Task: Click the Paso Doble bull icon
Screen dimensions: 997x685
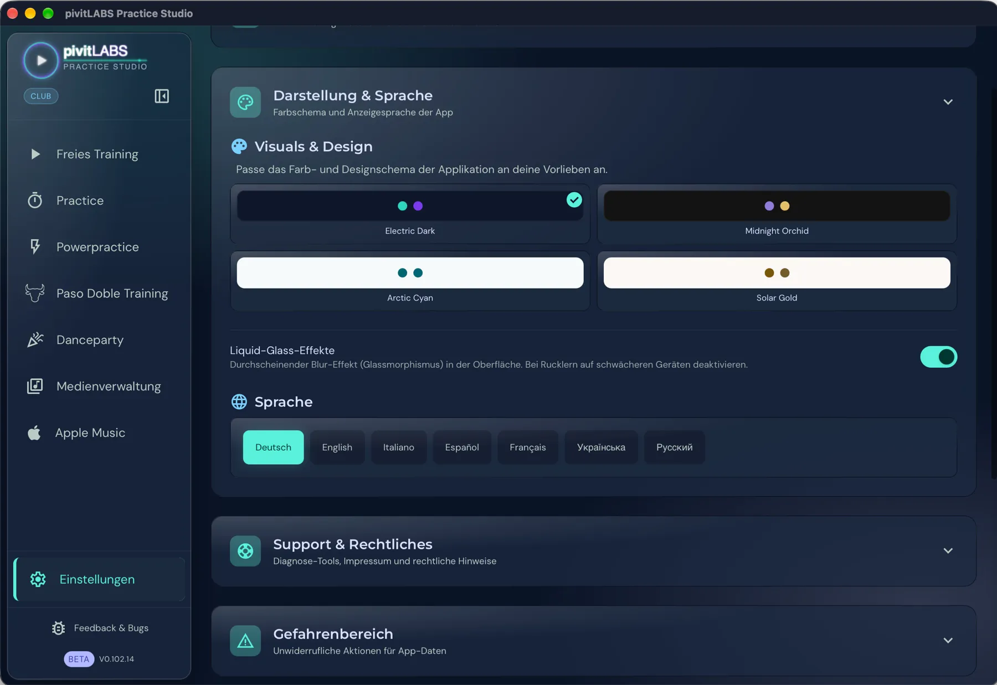Action: click(35, 293)
